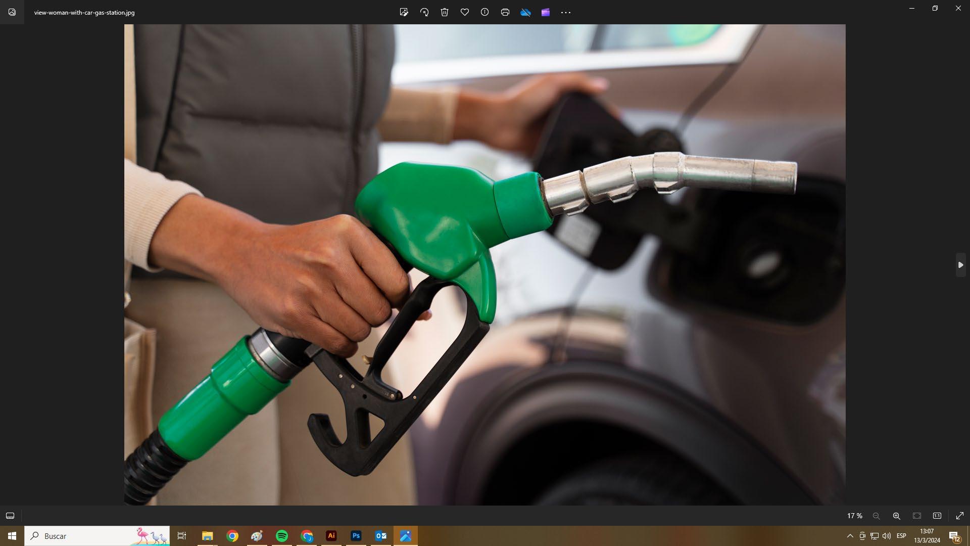The height and width of the screenshot is (546, 970).
Task: Open file info panel
Action: [x=485, y=12]
